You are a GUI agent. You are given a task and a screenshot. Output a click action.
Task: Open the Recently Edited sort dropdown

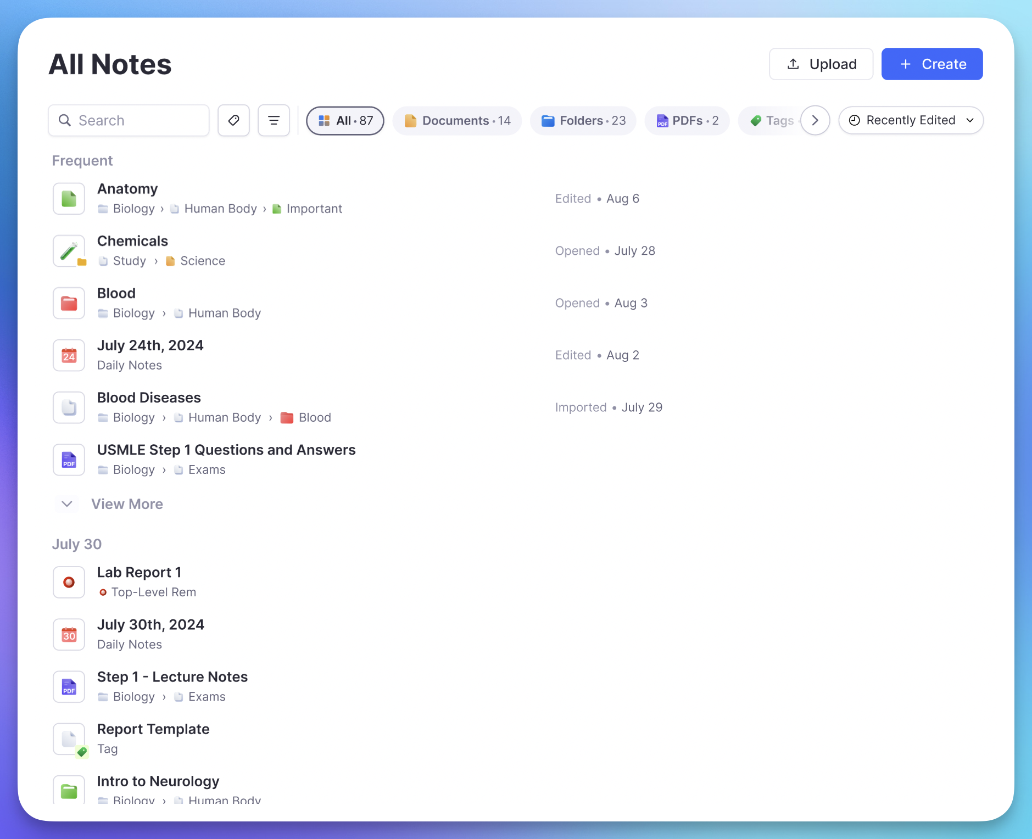(910, 120)
